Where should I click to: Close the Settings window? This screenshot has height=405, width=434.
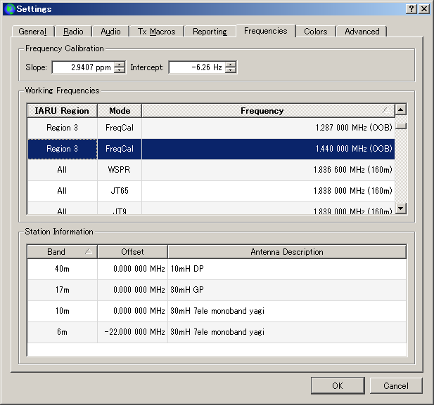(x=424, y=9)
